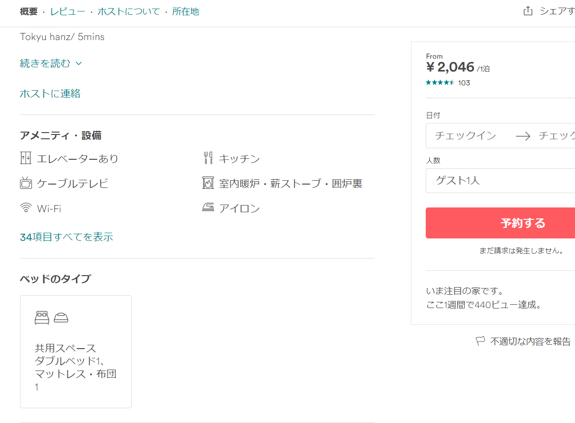Viewport: 575px width, 423px height.
Task: Click the cable TV icon
Action: (26, 183)
